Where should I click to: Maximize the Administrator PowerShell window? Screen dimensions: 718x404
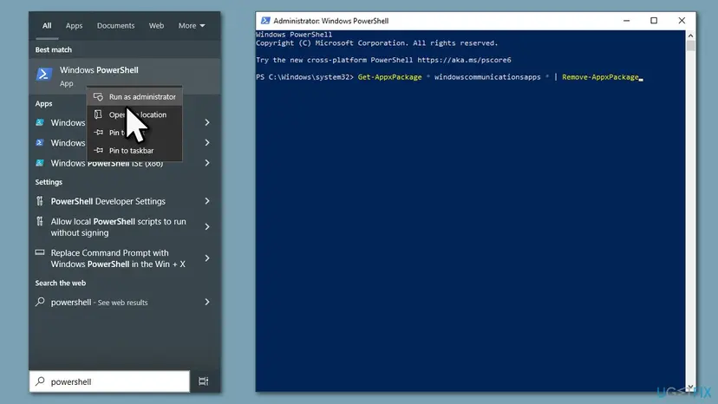click(x=654, y=21)
